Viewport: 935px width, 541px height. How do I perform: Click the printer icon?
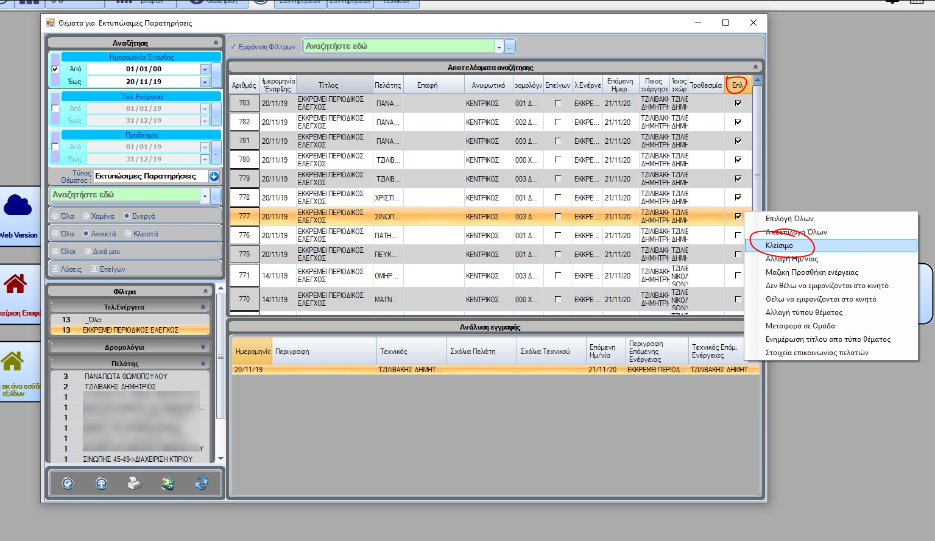pos(134,484)
